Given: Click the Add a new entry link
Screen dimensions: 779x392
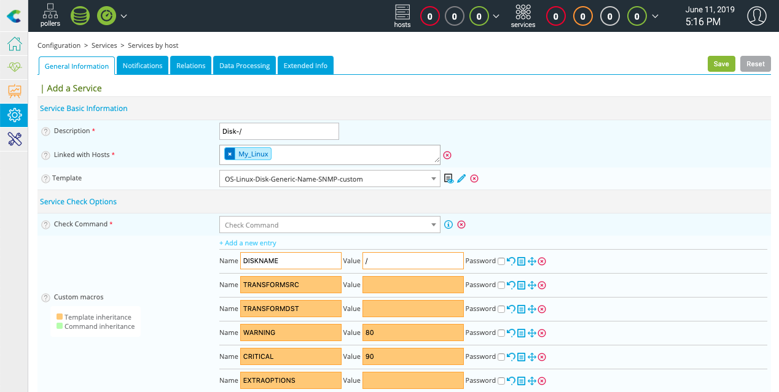Looking at the screenshot, I should click(248, 243).
